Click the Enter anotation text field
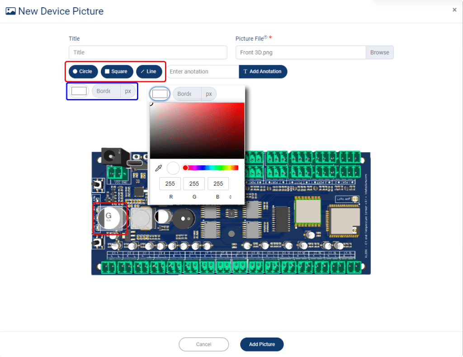 click(202, 71)
